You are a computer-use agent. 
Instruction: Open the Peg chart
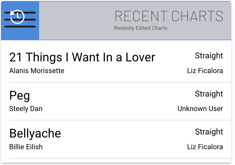tap(20, 95)
